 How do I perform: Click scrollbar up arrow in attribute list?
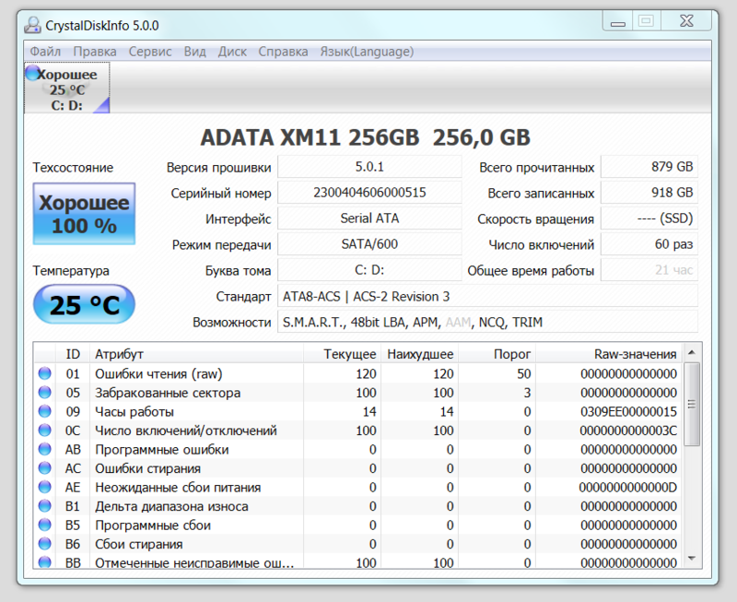coord(692,352)
